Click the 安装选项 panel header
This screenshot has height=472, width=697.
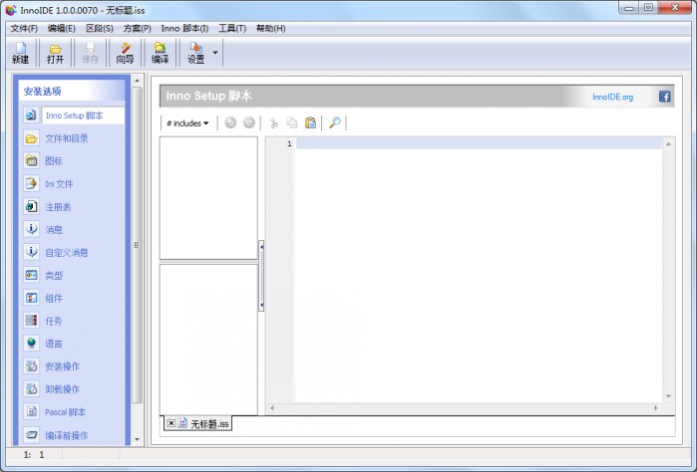point(72,92)
